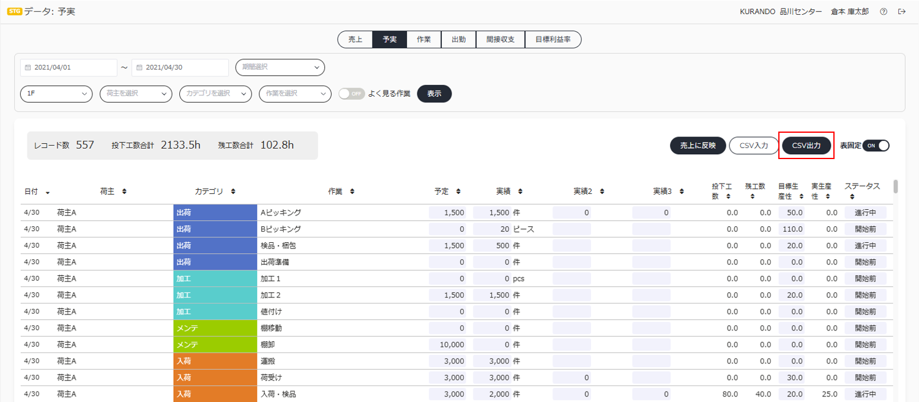The width and height of the screenshot is (919, 402).
Task: Select the 予実 tab
Action: click(x=390, y=39)
